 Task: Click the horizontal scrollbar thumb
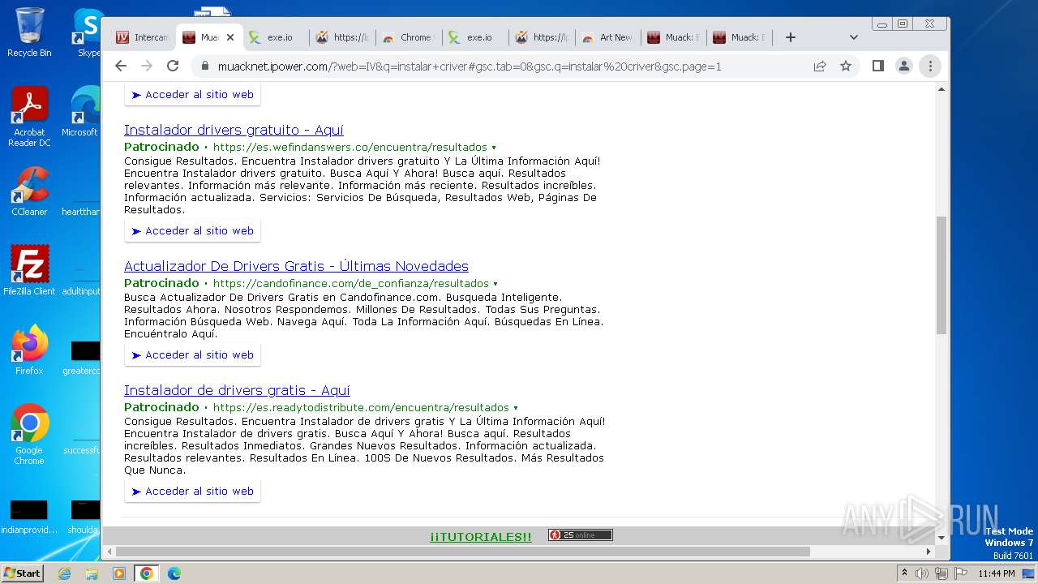point(462,552)
